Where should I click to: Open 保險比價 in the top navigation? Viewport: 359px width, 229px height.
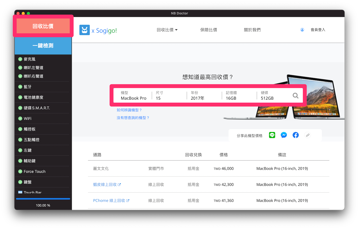(209, 30)
